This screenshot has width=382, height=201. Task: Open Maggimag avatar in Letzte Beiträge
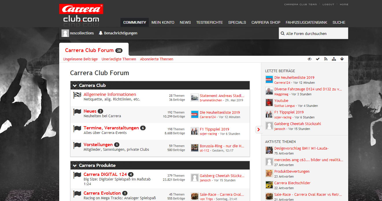point(269,91)
